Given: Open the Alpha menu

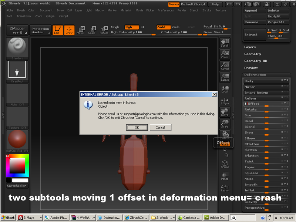Looking at the screenshot, I should click(10, 10).
